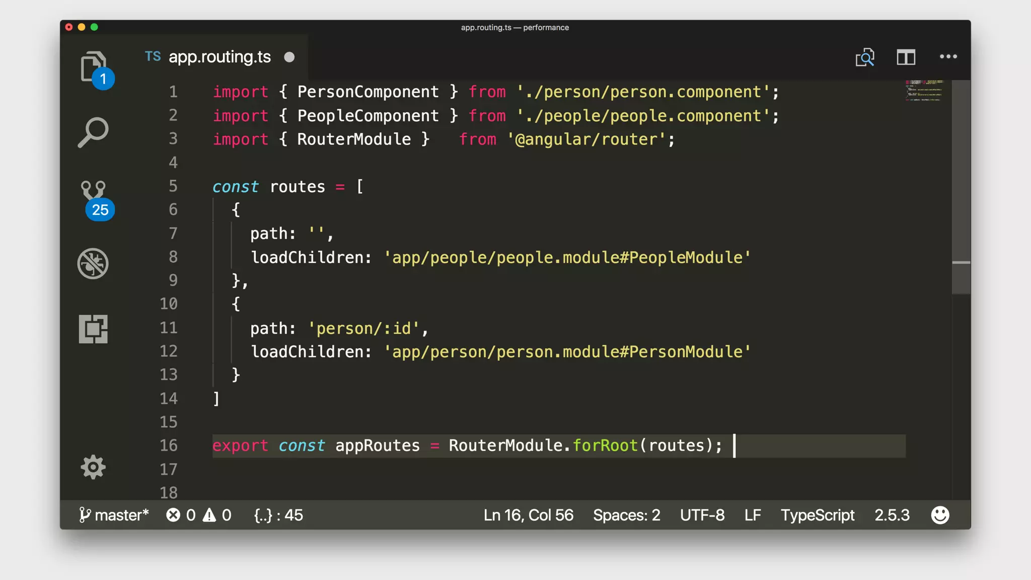Open the Manage gear settings menu

pos(93,467)
